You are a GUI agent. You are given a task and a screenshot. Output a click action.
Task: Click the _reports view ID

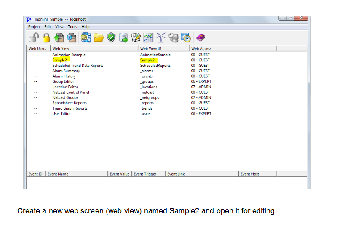tap(147, 103)
